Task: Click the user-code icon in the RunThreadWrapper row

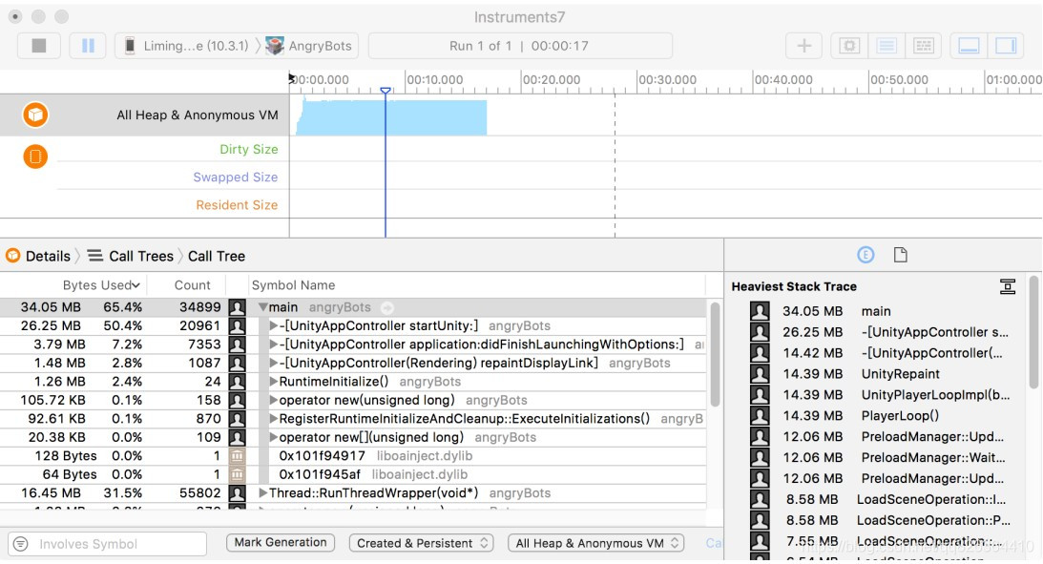Action: (x=238, y=493)
